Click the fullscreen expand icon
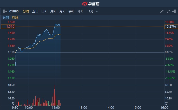Screen dimensions: 178x110 (x=168, y=11)
